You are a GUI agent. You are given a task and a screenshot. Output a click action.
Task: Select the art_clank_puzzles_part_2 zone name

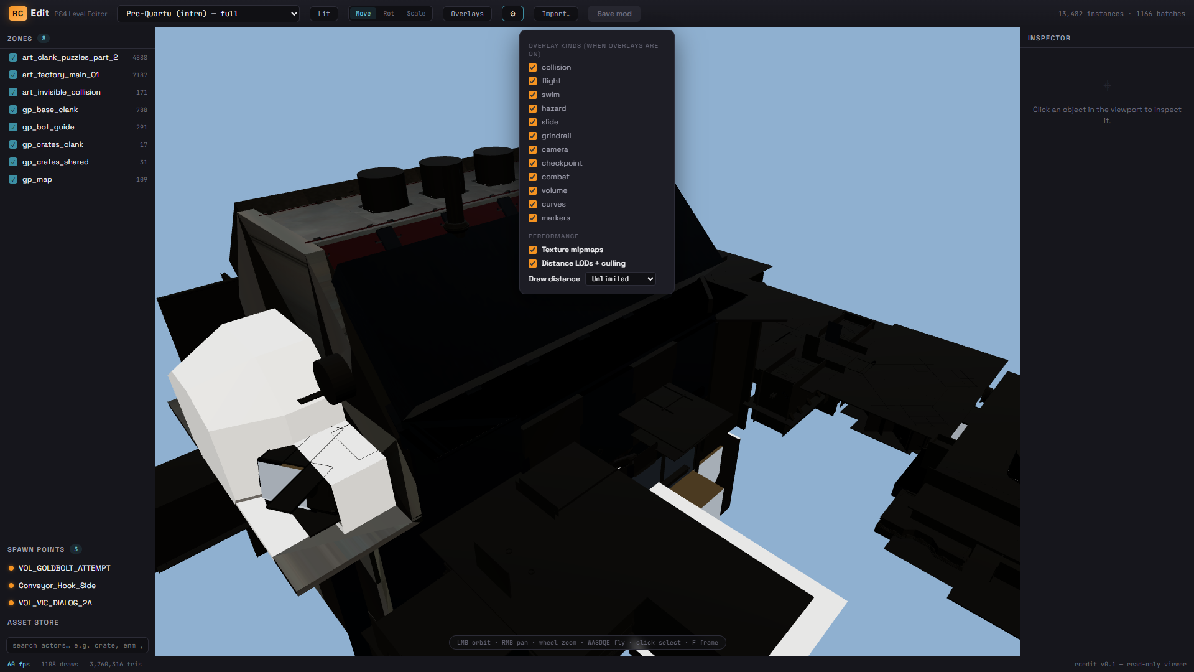(x=70, y=57)
